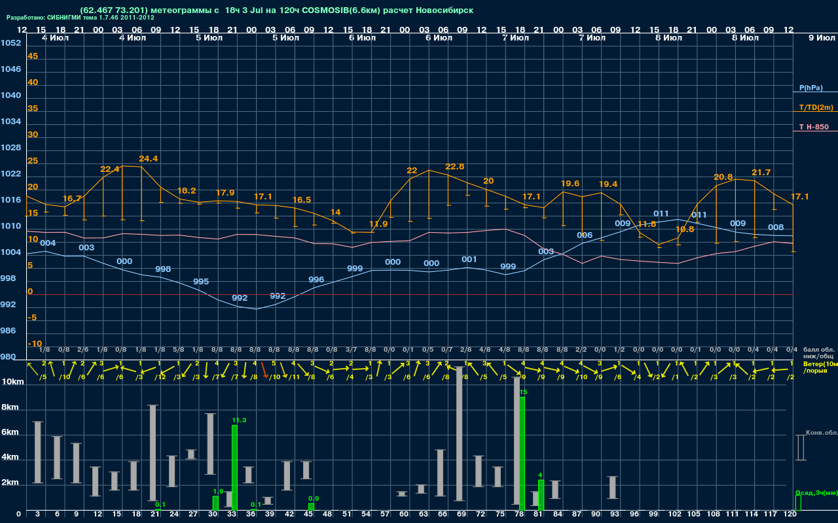Click the blue line under the P(hPa) legend
838x523 pixels.
pos(815,93)
